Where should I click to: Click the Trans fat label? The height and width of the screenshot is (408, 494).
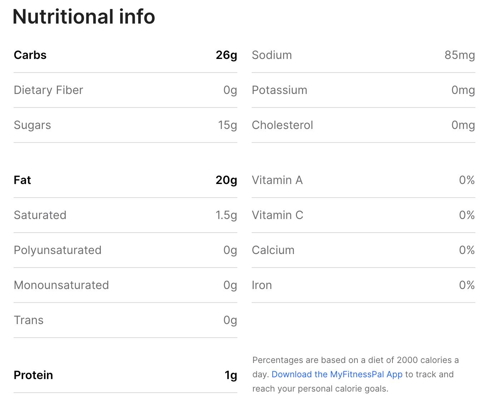click(x=29, y=320)
